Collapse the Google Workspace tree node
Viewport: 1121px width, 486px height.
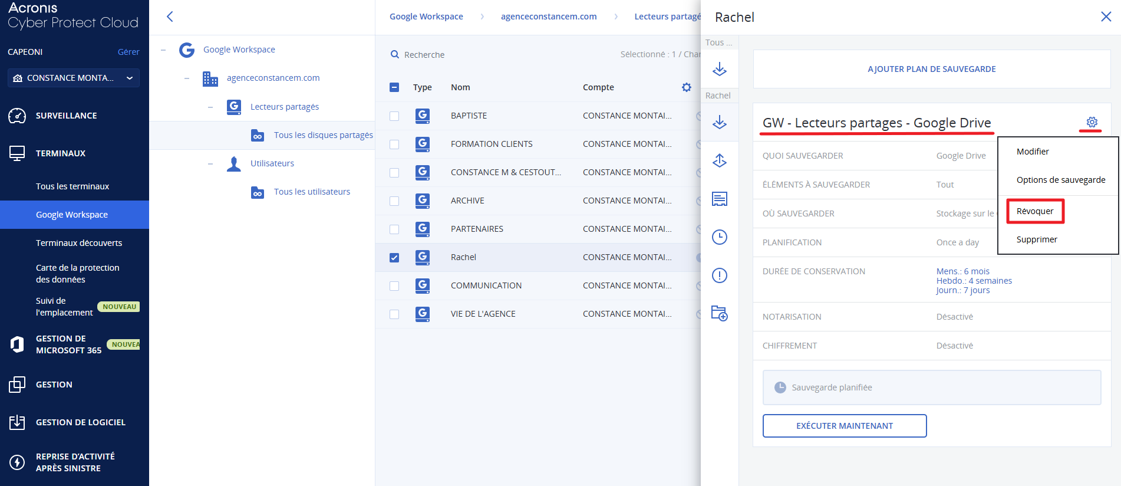click(x=163, y=50)
